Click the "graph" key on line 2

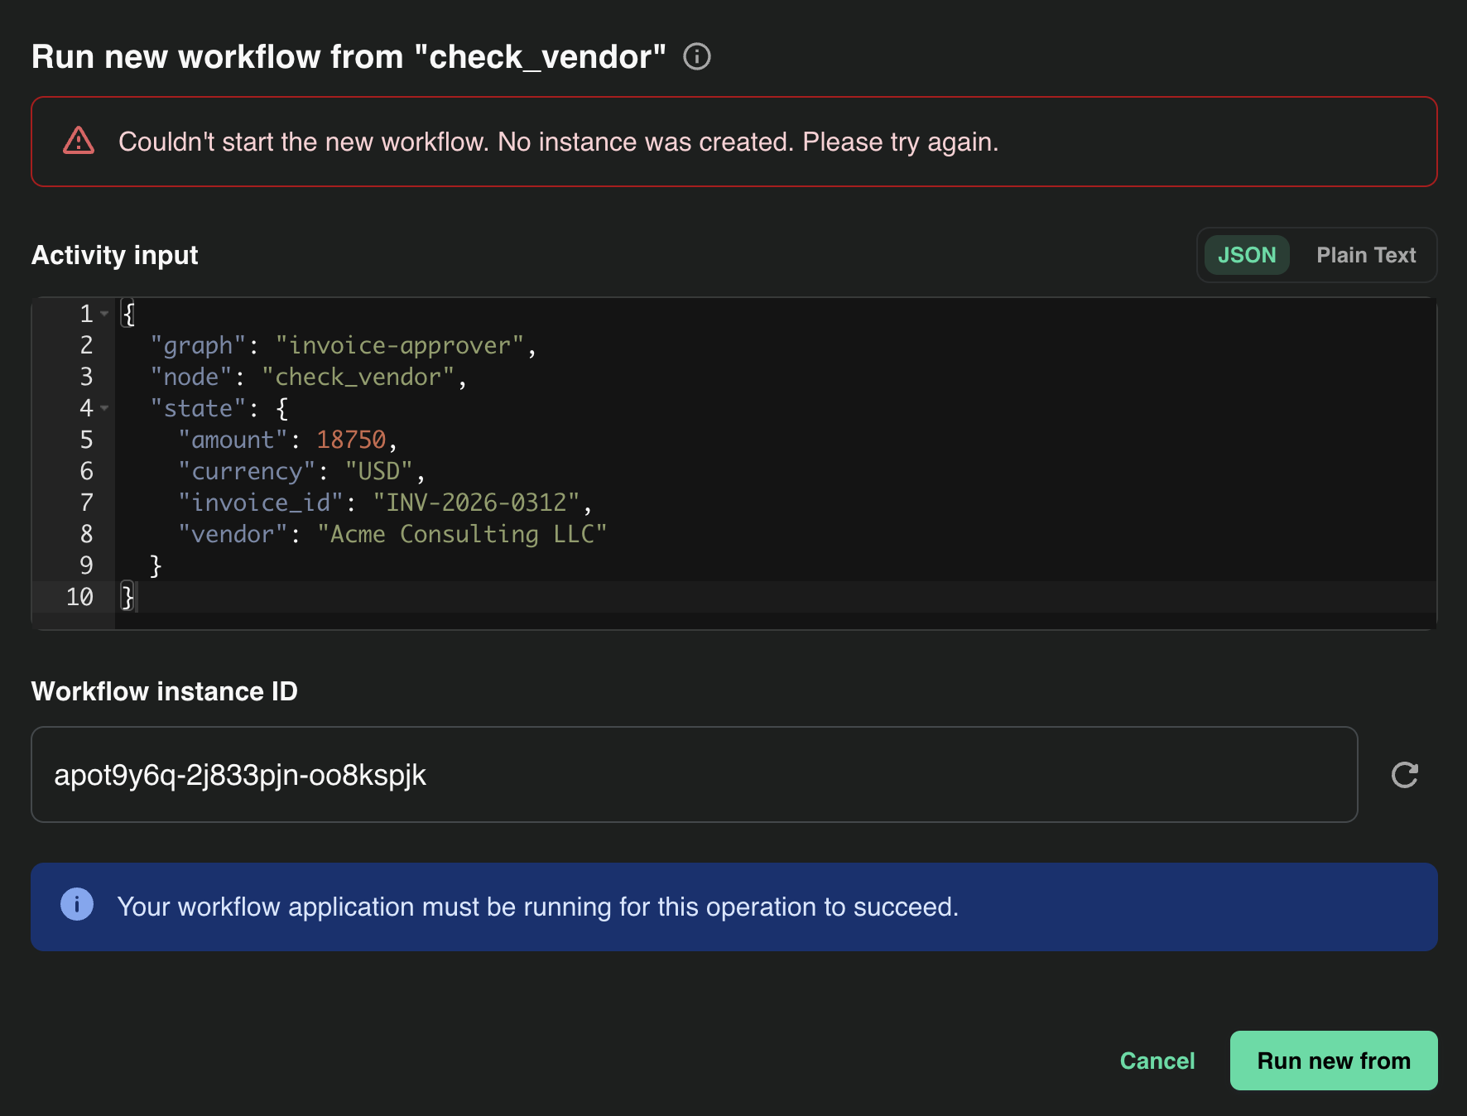[198, 345]
